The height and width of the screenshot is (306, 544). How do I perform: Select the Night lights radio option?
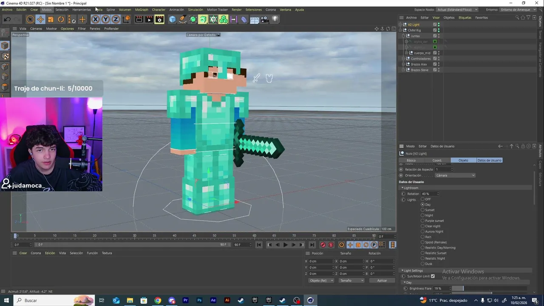point(423,215)
